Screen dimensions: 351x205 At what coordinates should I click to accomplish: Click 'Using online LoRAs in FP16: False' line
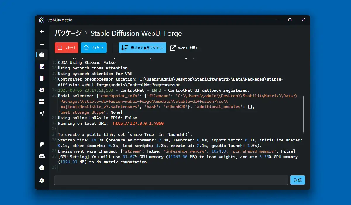tap(97, 118)
